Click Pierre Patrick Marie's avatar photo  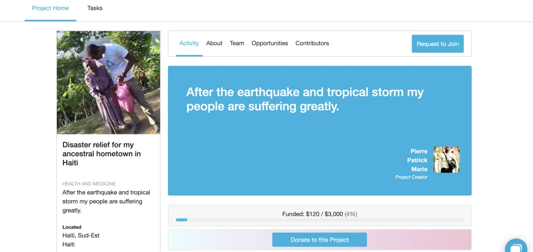click(446, 159)
